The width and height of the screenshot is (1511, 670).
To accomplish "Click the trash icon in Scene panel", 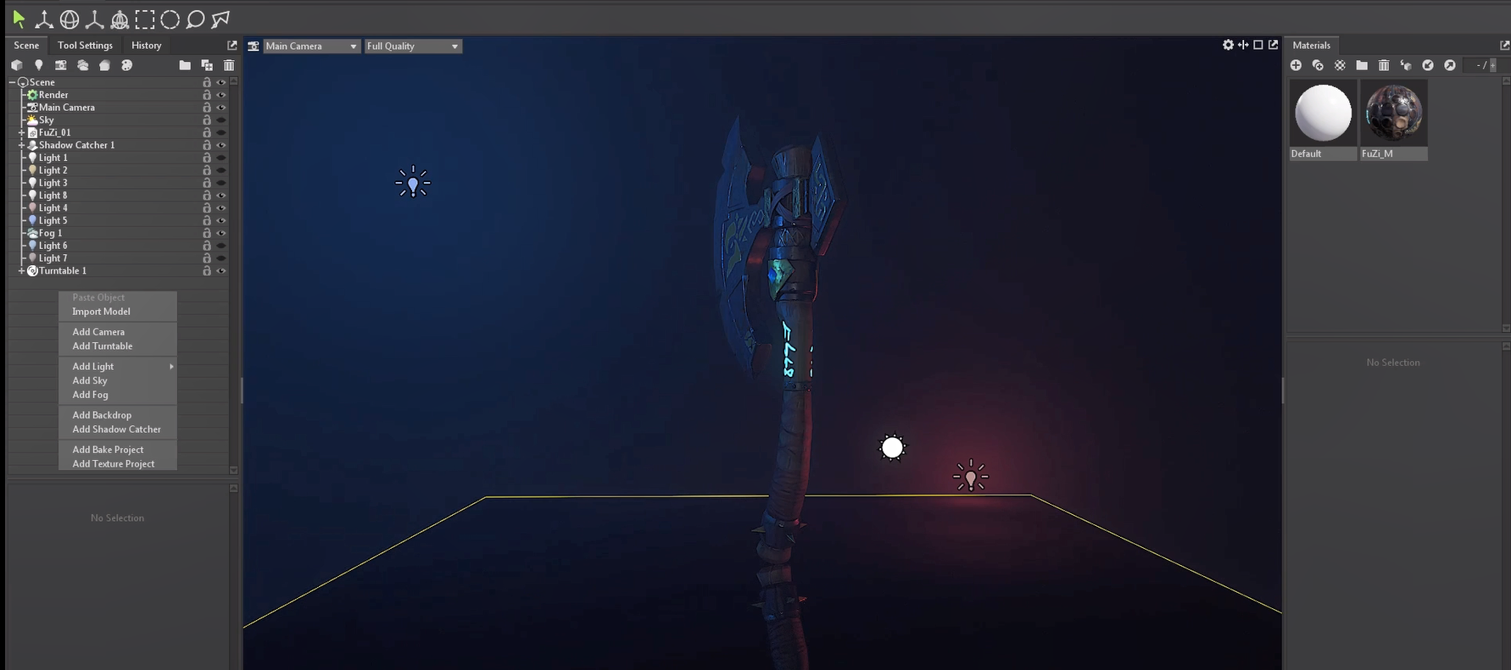I will pos(229,65).
